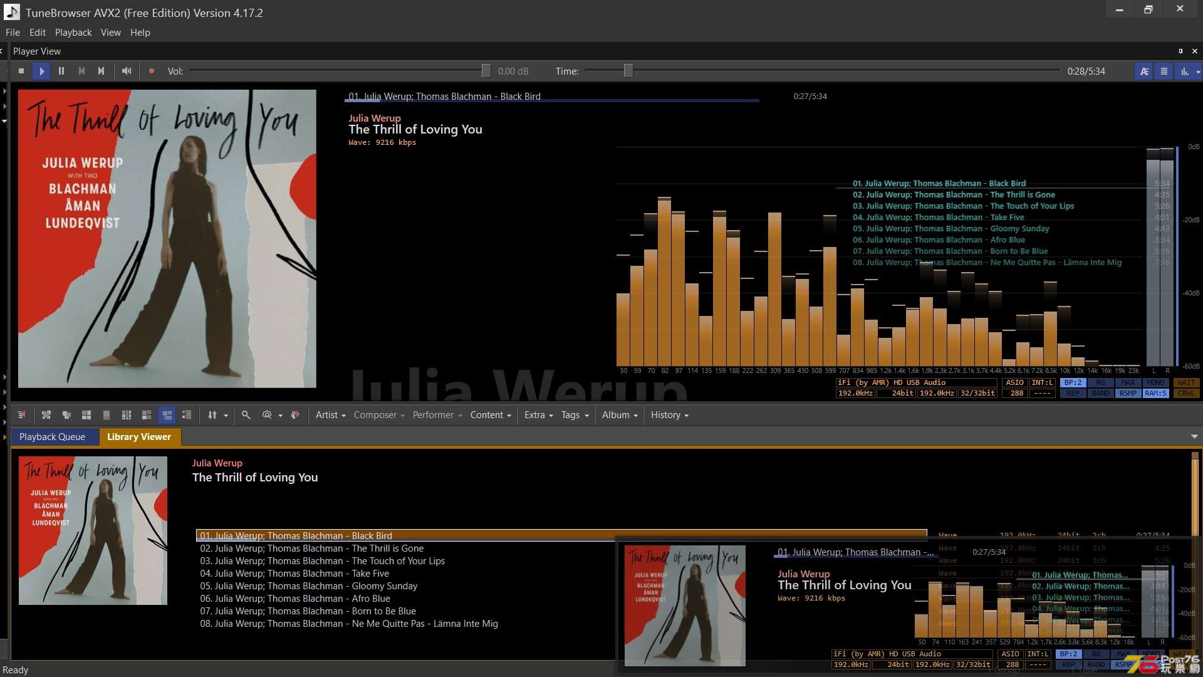Toggle the CRWL indicator
The image size is (1203, 677).
tap(1186, 394)
